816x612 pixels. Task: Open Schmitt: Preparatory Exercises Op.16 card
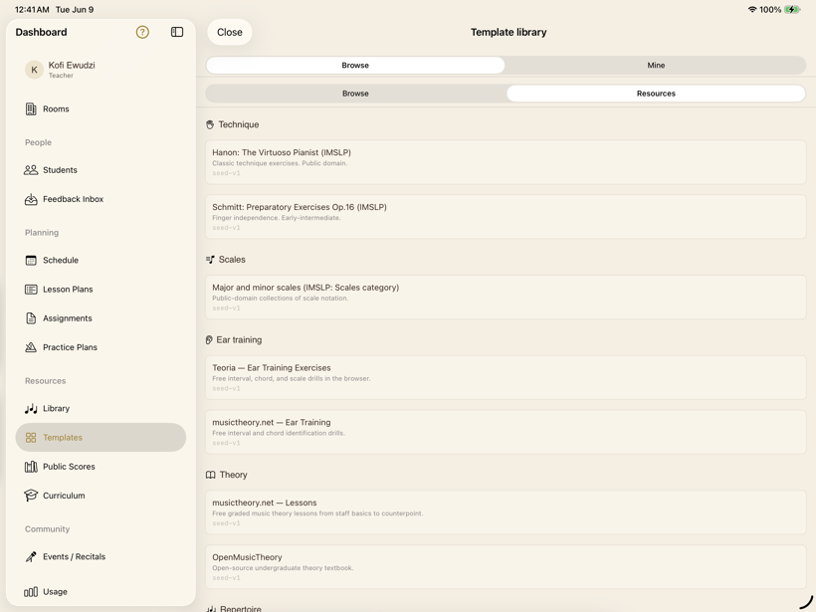(506, 217)
